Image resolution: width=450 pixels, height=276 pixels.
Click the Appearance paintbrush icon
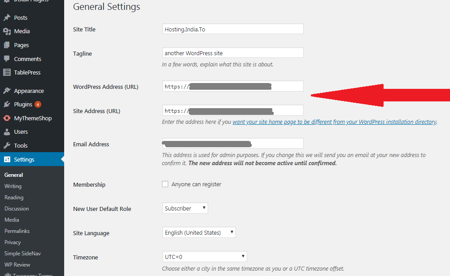pos(7,91)
